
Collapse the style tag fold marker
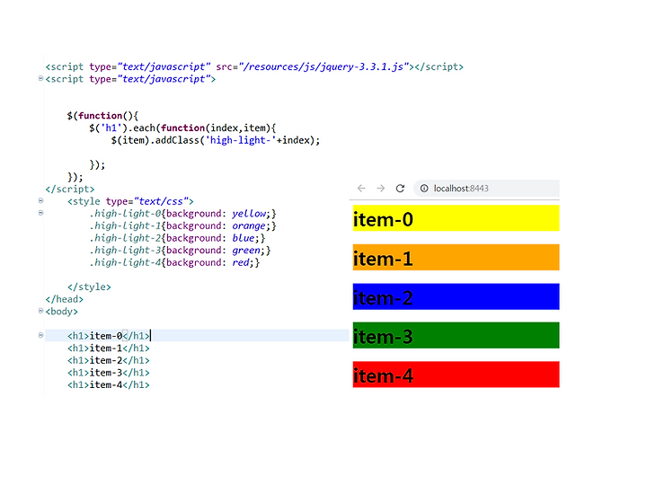[x=40, y=201]
